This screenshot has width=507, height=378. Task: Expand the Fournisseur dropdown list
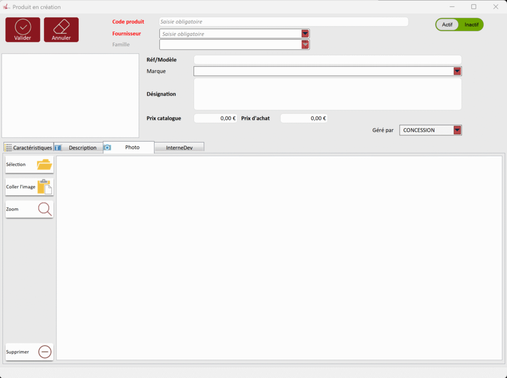[305, 34]
